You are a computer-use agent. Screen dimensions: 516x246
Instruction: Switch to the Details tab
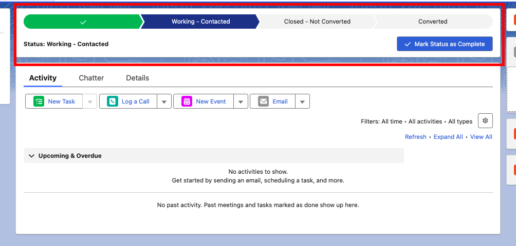pyautogui.click(x=138, y=78)
